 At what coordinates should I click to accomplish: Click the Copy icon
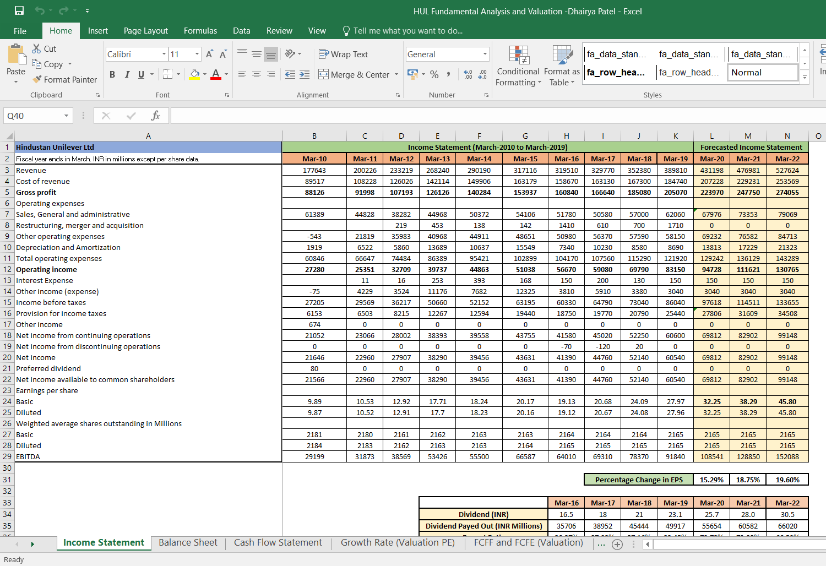coord(36,64)
